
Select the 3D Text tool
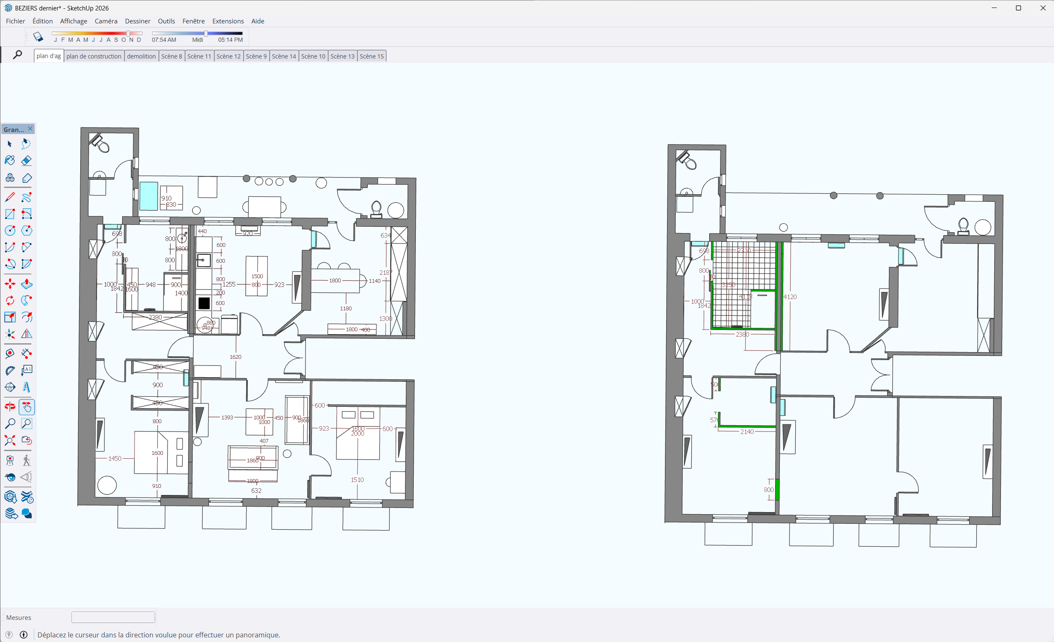tap(26, 387)
